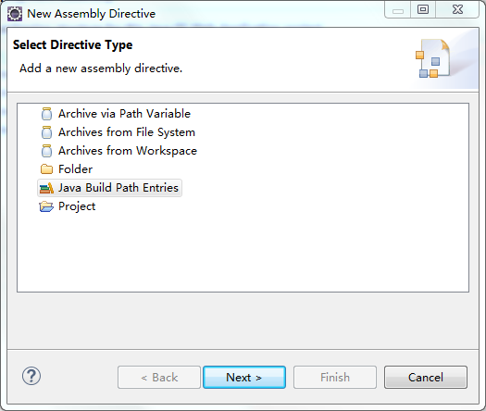The height and width of the screenshot is (411, 486).
Task: Click the open folder icon for Project
Action: tap(46, 206)
